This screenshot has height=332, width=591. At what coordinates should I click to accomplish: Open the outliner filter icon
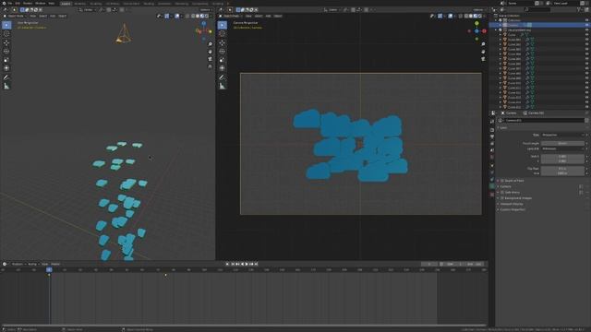[579, 9]
